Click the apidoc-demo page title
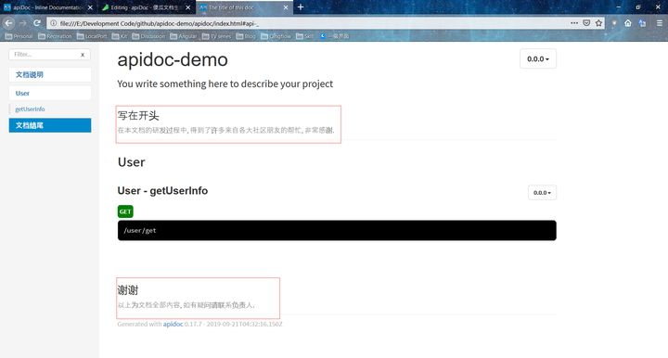The width and height of the screenshot is (668, 358). click(173, 59)
